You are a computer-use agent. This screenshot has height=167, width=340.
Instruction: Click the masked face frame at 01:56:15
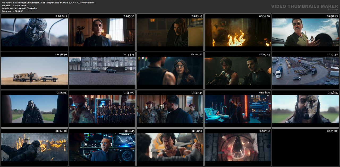305,109
